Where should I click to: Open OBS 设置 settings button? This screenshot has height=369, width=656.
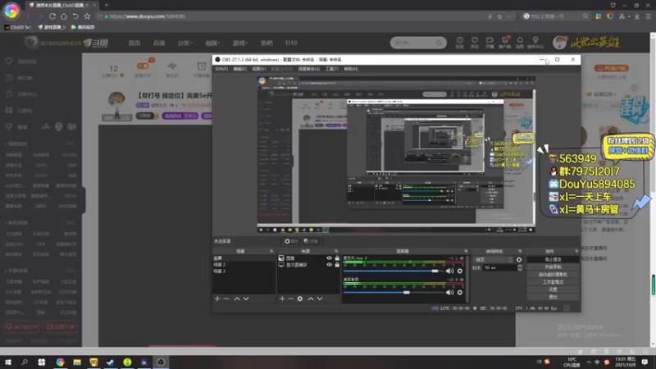553,289
